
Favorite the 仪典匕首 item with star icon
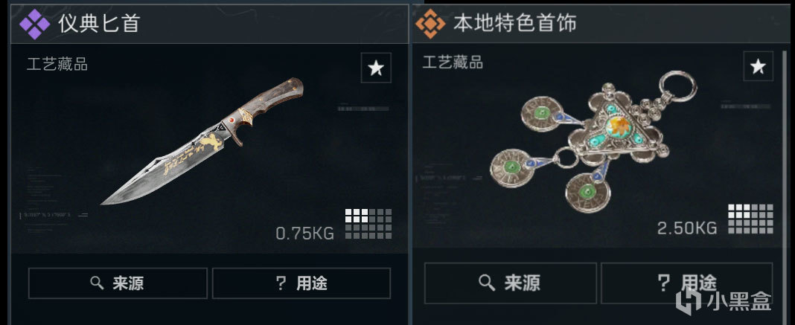376,68
